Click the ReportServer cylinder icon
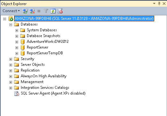 point(23,47)
